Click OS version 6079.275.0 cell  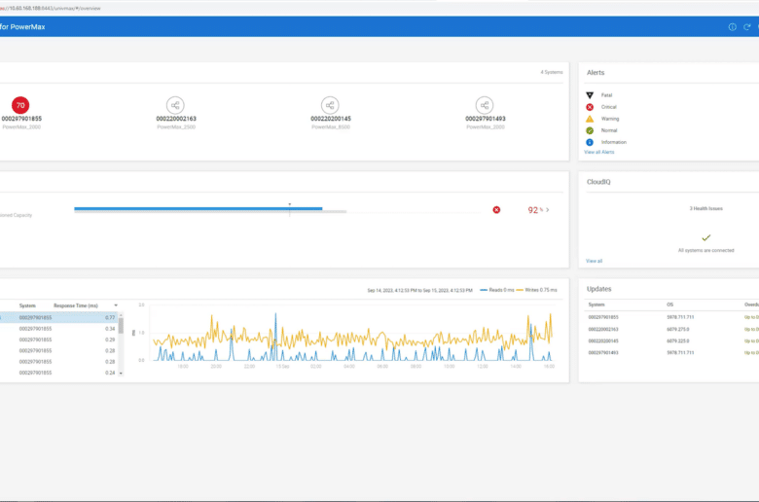(677, 329)
